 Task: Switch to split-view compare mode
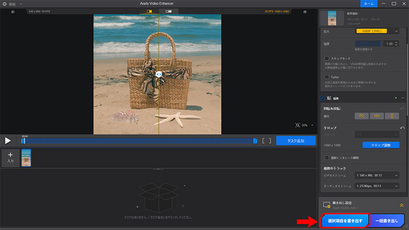pos(149,11)
